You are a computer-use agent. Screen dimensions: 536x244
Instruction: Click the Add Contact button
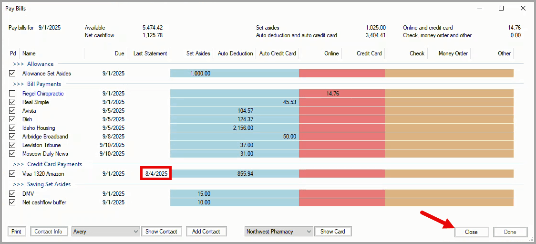[206, 232]
